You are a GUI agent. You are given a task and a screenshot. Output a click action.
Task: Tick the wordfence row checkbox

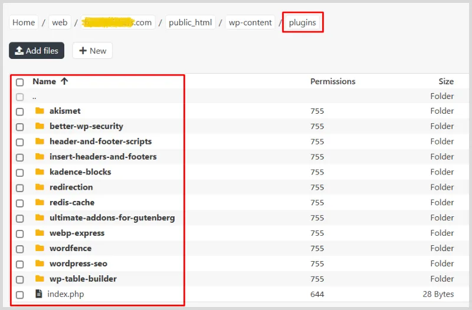20,249
